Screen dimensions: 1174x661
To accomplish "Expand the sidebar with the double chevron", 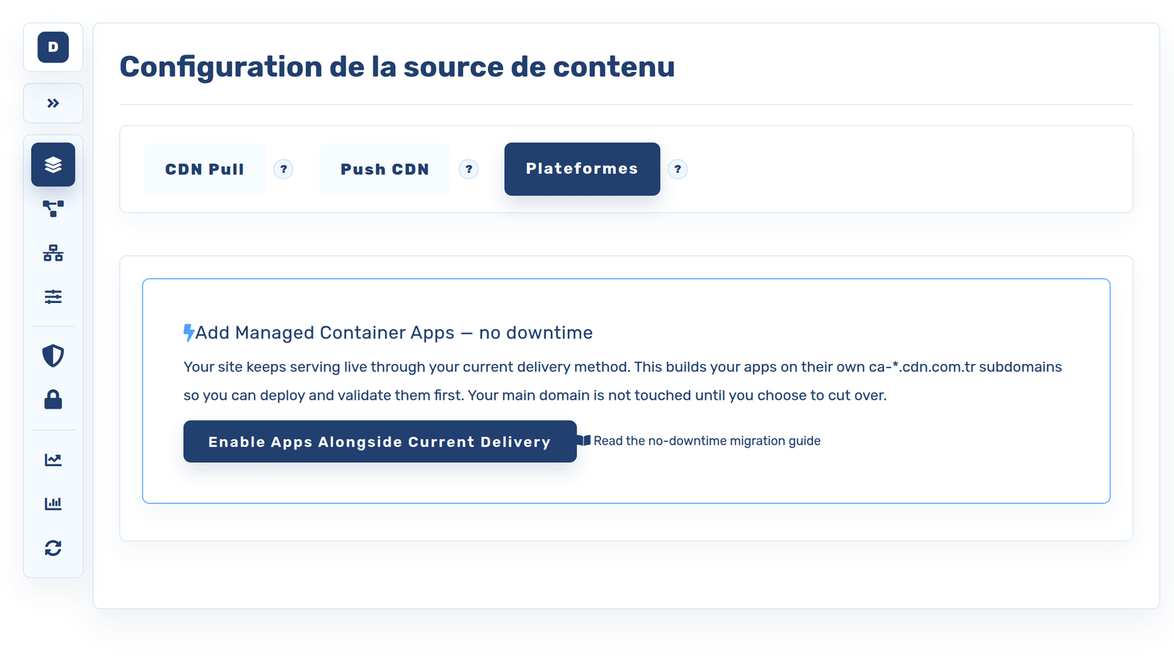I will coord(53,103).
